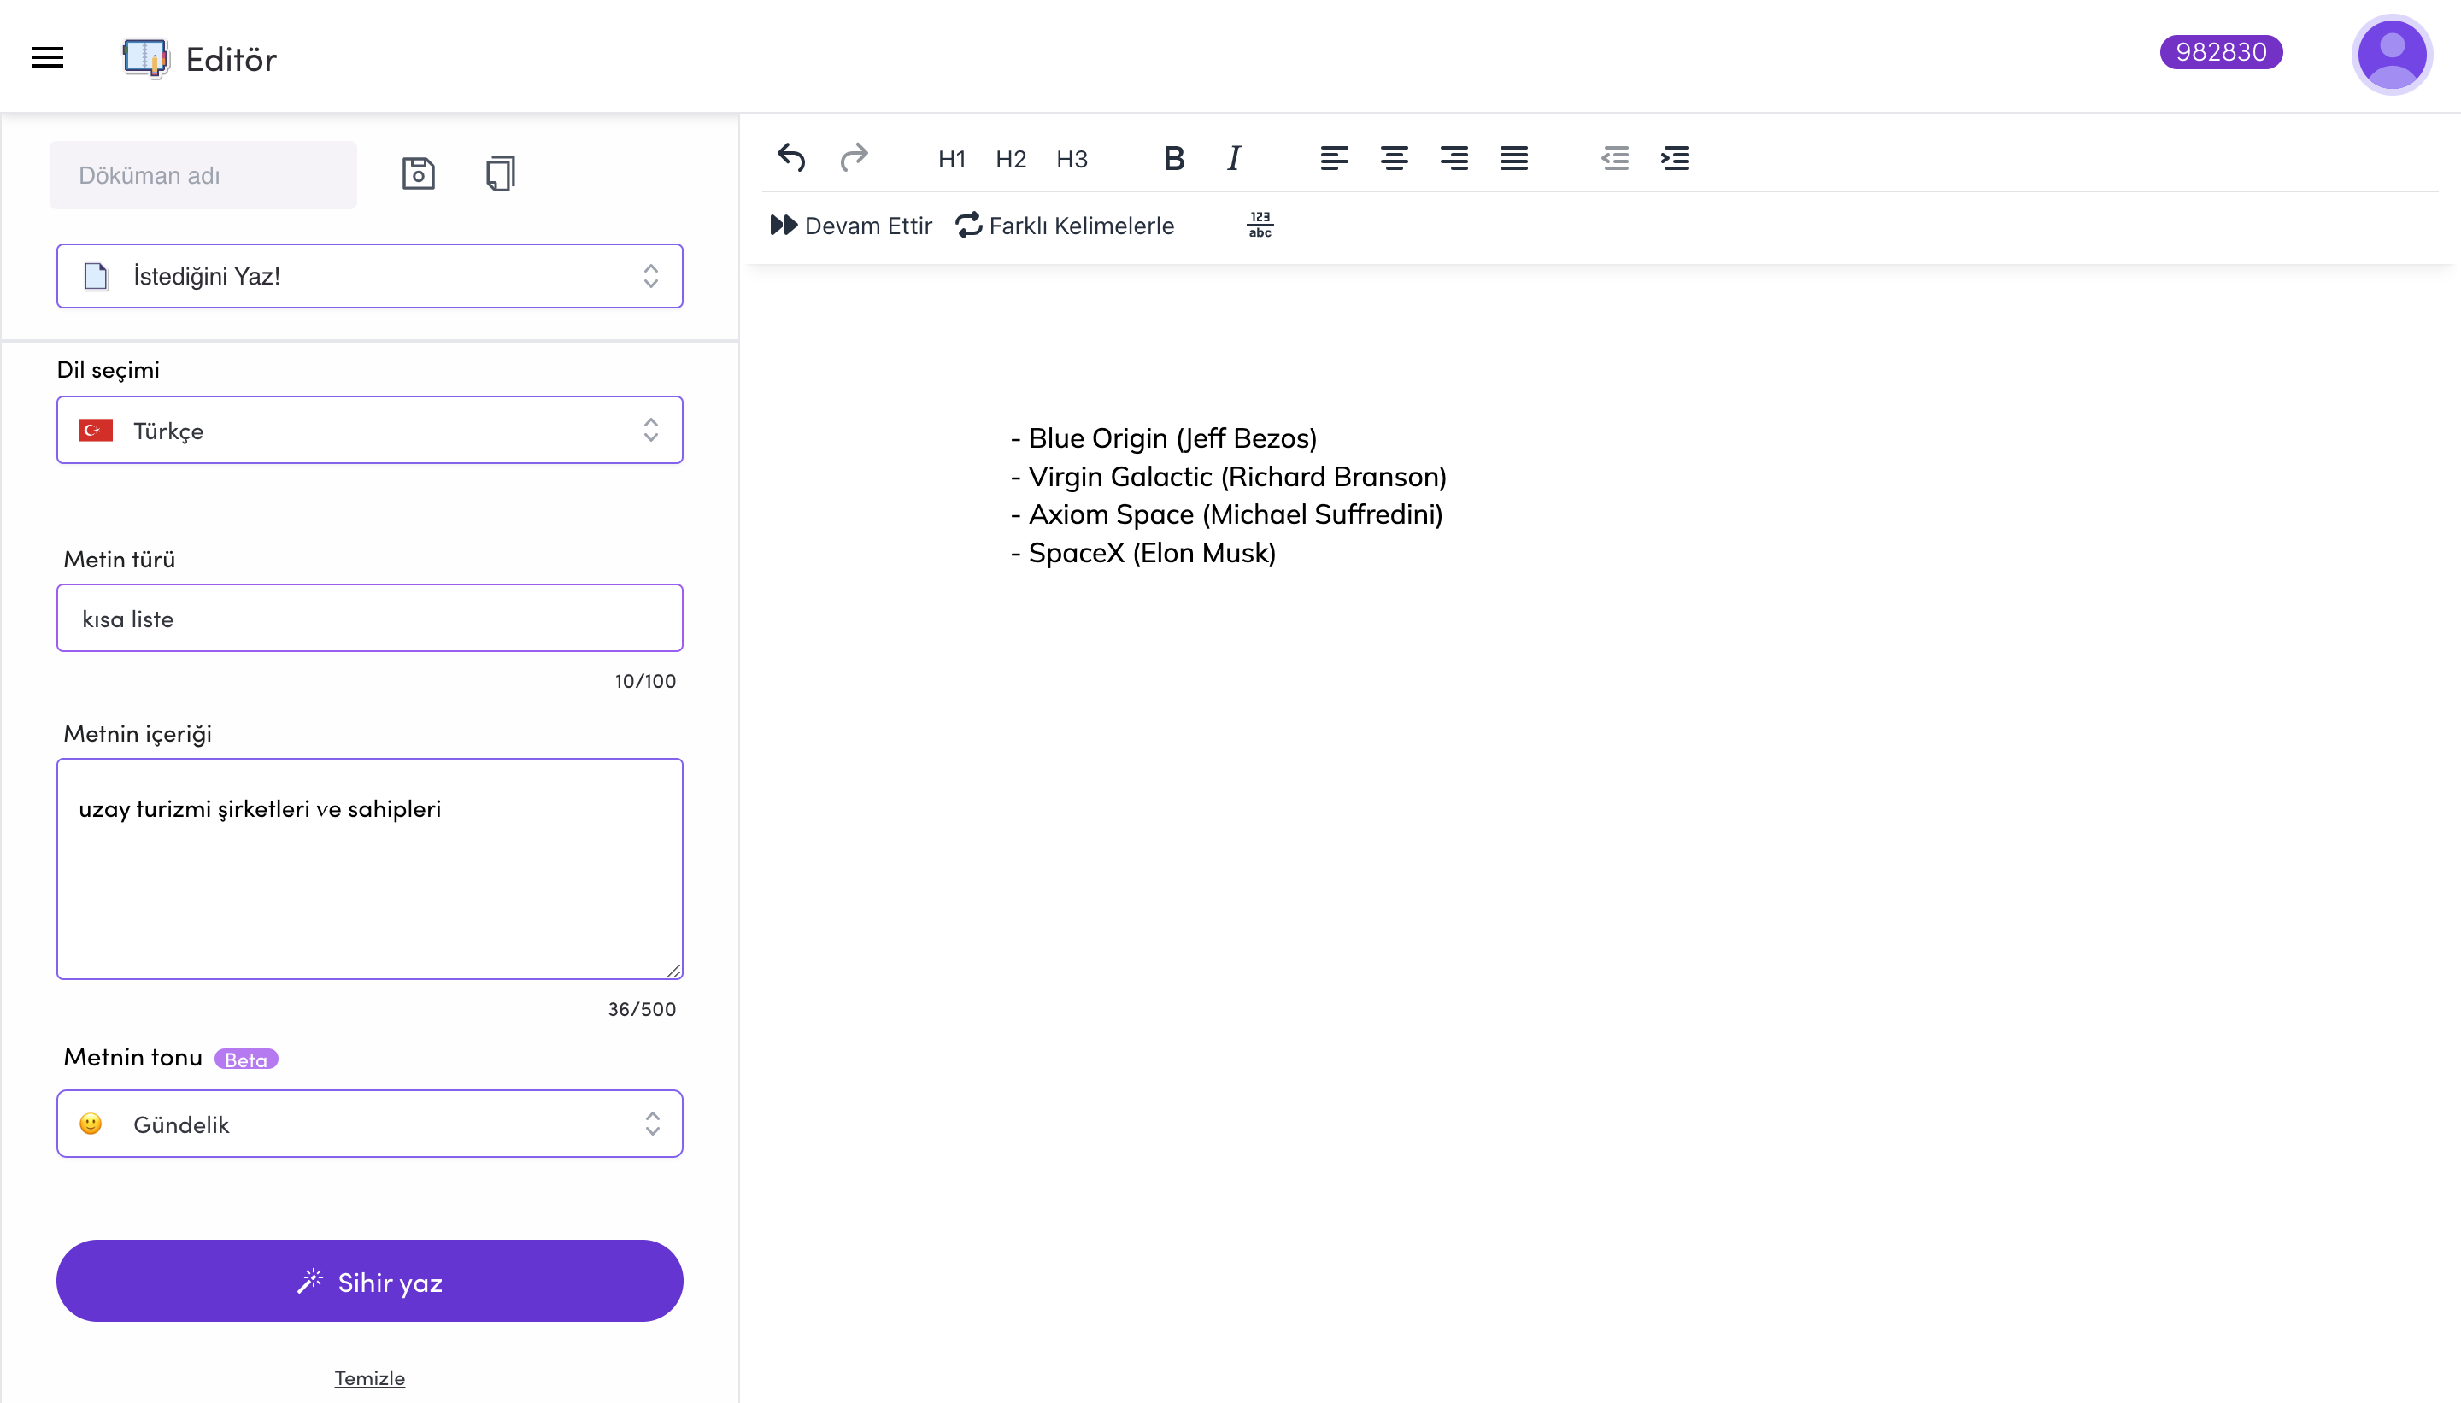
Task: Click the Beta badge next to Metnin tonu
Action: [x=246, y=1060]
